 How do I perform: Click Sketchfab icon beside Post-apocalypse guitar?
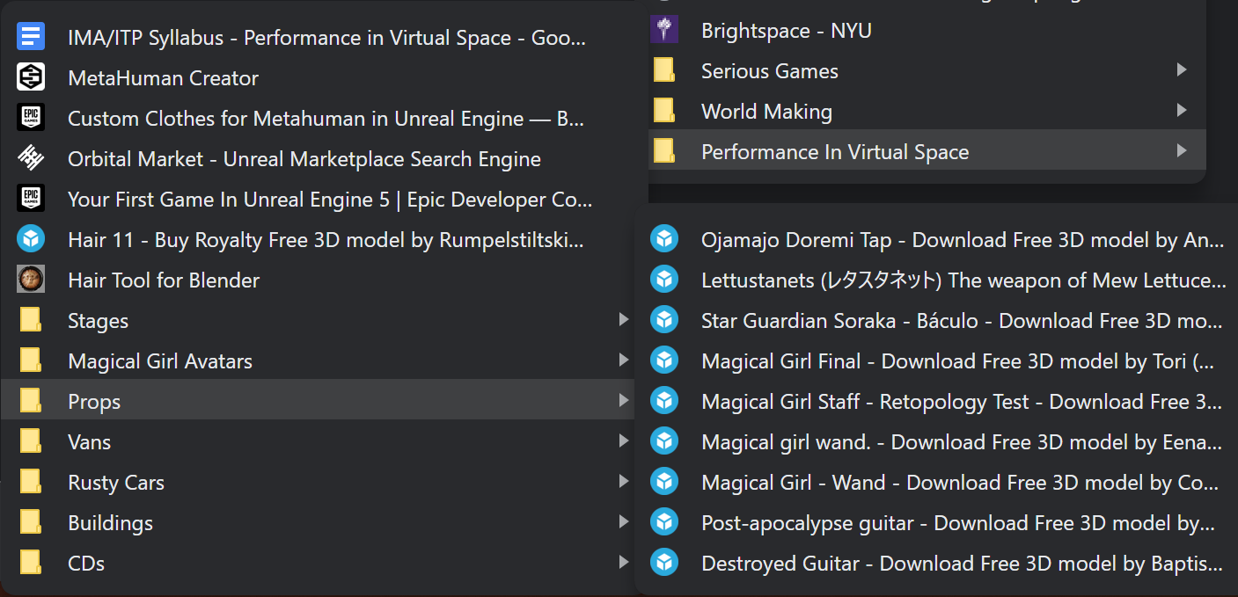(664, 523)
